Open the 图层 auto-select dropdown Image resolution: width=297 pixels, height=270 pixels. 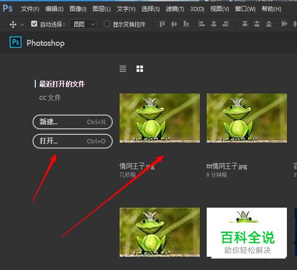pyautogui.click(x=83, y=24)
